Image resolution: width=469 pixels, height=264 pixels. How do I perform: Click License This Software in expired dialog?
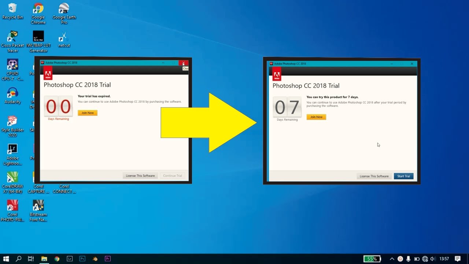point(140,176)
